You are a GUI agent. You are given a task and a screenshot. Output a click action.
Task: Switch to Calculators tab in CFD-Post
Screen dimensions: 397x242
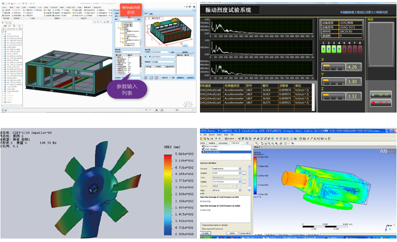235,143
